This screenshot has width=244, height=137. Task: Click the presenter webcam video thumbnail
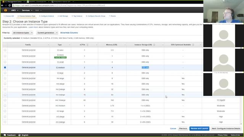pos(224,11)
